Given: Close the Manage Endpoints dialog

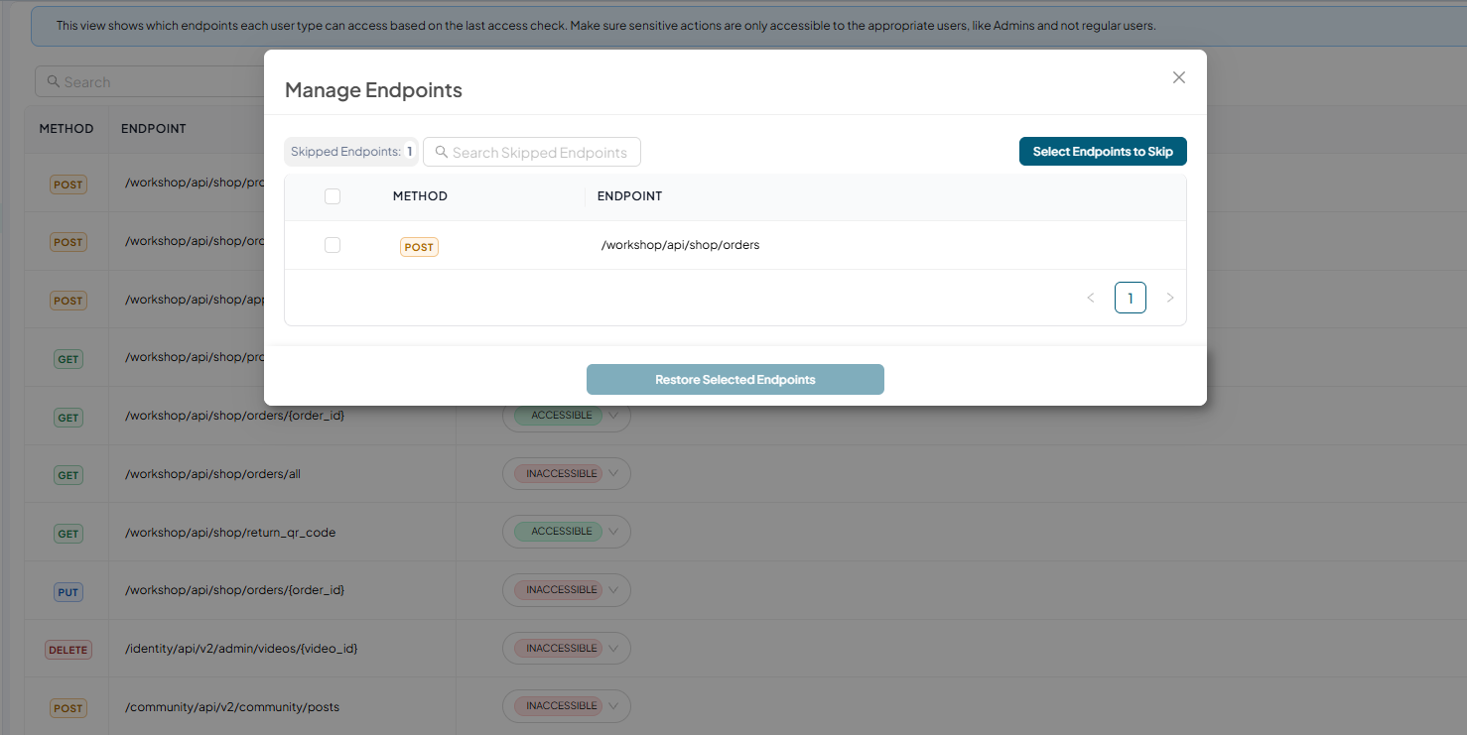Looking at the screenshot, I should (x=1179, y=77).
